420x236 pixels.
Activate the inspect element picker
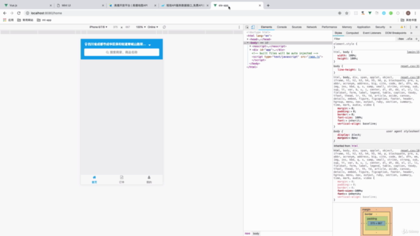(x=247, y=27)
